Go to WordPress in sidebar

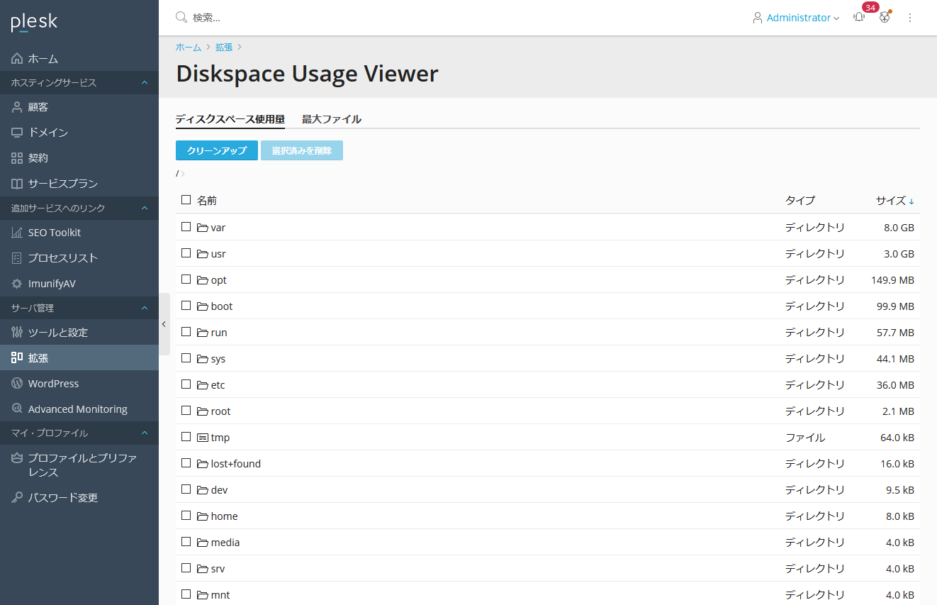tap(53, 384)
